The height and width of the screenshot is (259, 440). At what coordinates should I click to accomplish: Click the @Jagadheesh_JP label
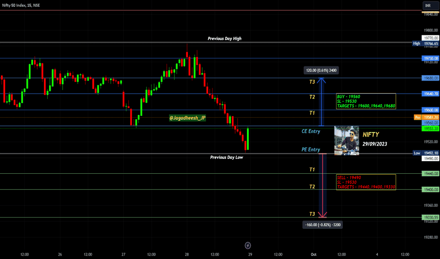tap(187, 118)
